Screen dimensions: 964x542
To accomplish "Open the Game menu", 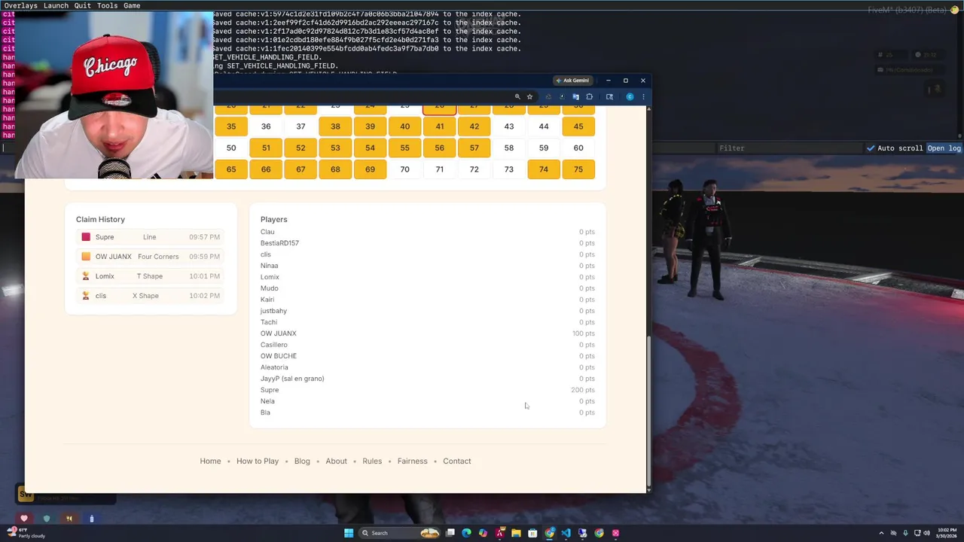I will point(132,5).
